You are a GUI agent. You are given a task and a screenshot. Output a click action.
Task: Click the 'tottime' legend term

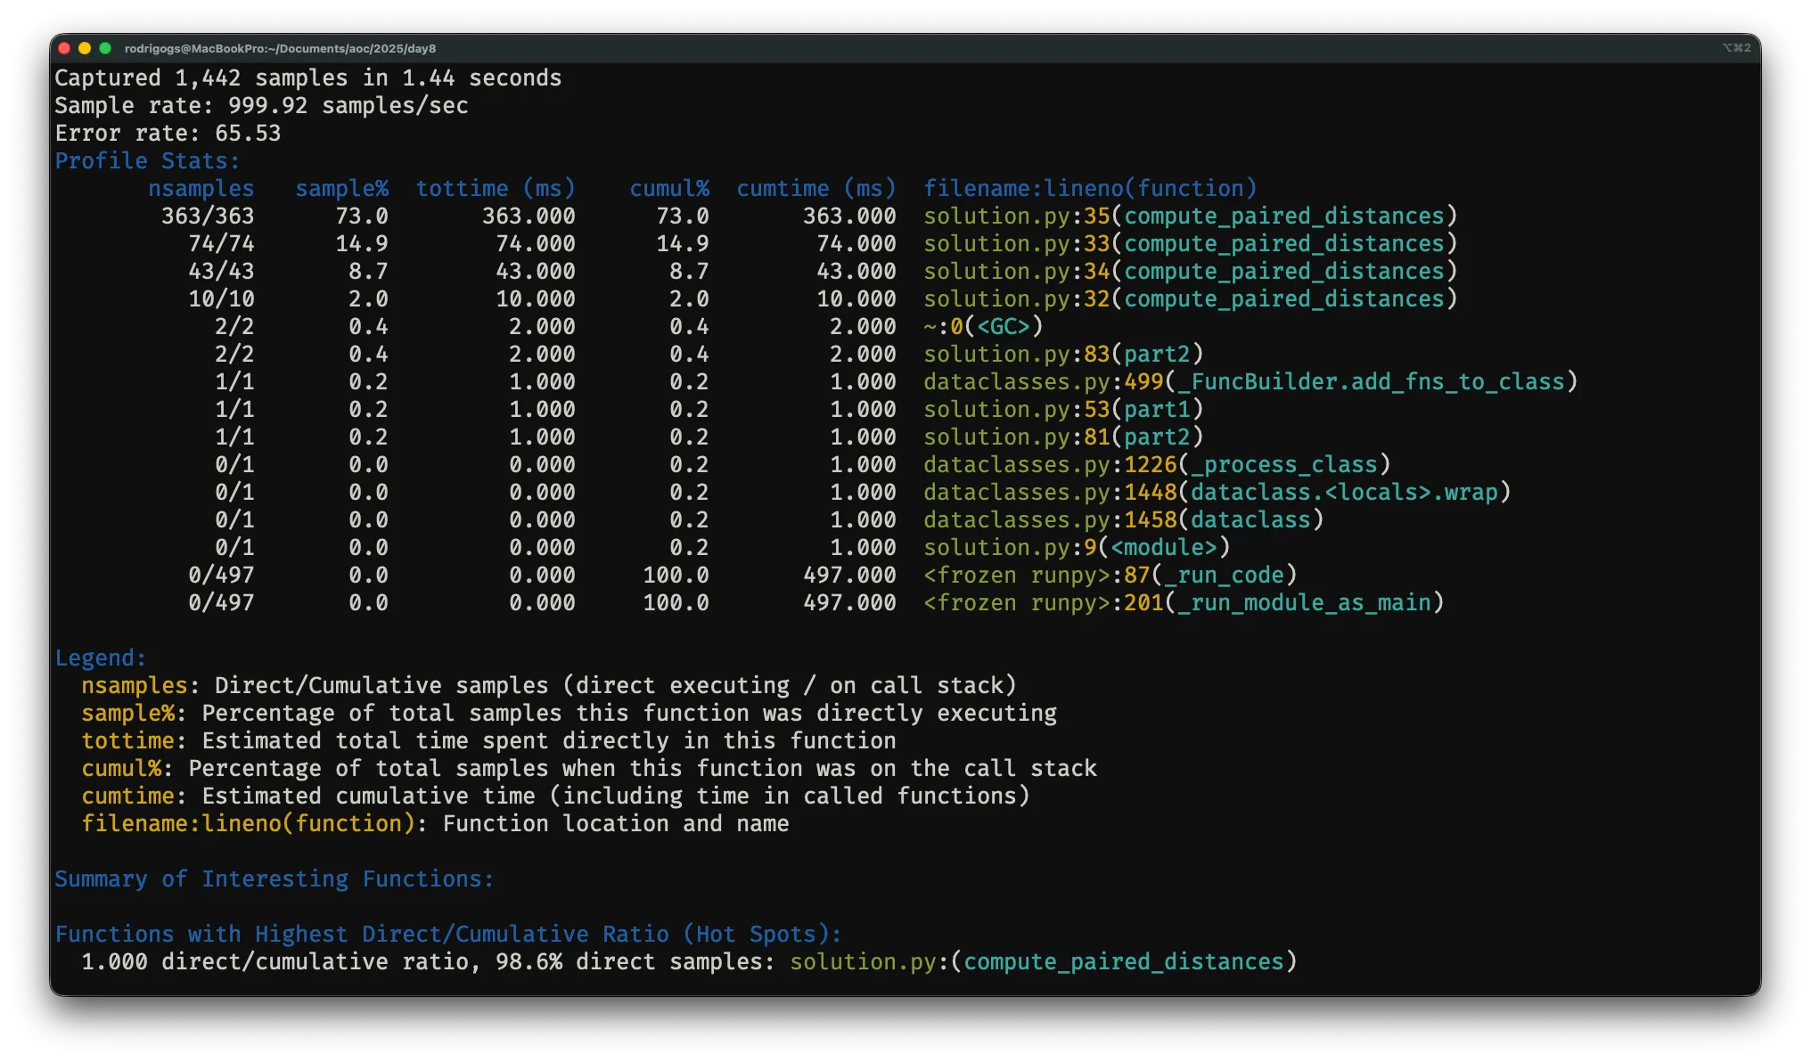click(128, 741)
